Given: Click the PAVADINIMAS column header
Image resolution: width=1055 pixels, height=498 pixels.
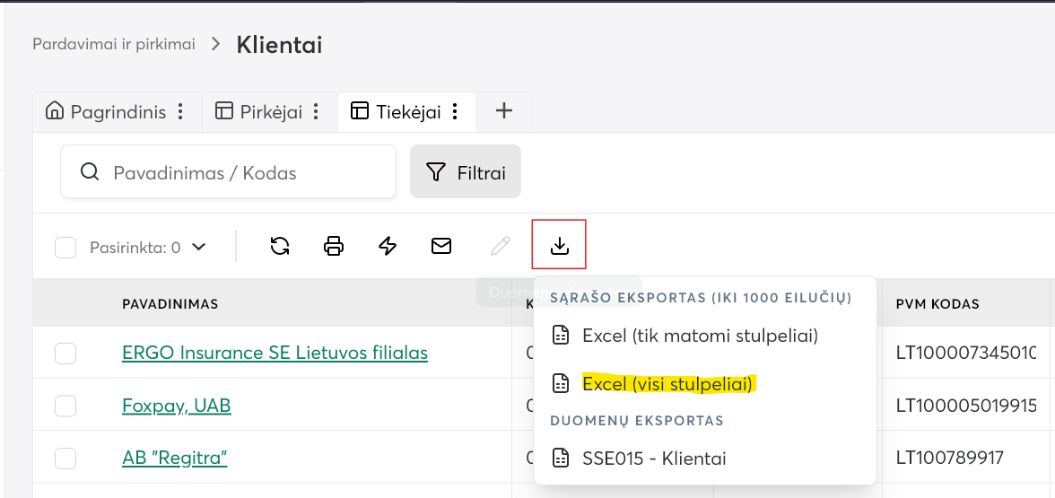Looking at the screenshot, I should [x=170, y=304].
